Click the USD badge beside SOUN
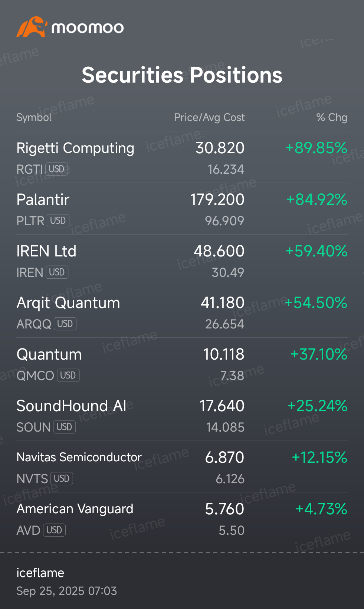 tap(65, 427)
